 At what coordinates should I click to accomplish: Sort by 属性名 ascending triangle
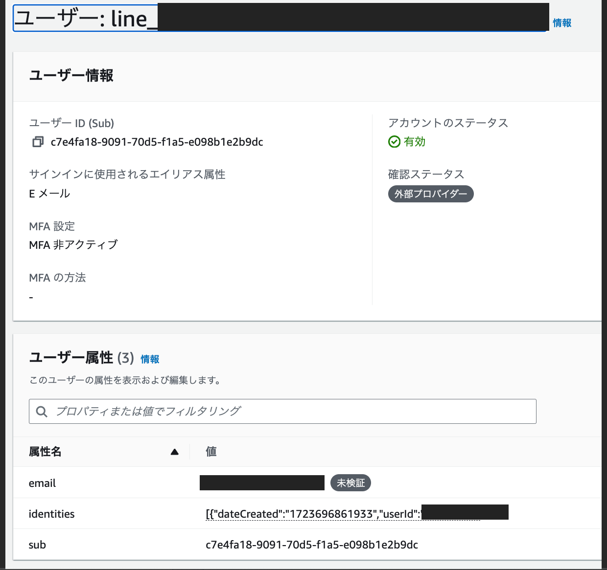[x=175, y=452]
